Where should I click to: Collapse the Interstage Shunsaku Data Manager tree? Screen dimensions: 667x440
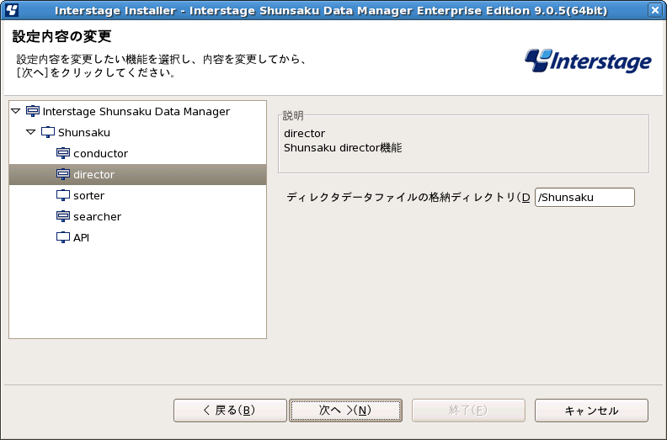(16, 111)
